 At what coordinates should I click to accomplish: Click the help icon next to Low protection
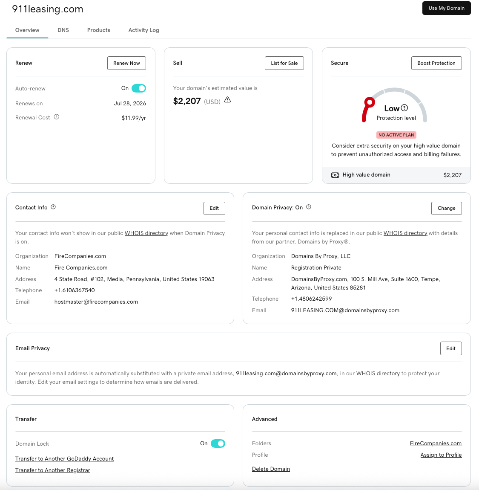coord(404,108)
